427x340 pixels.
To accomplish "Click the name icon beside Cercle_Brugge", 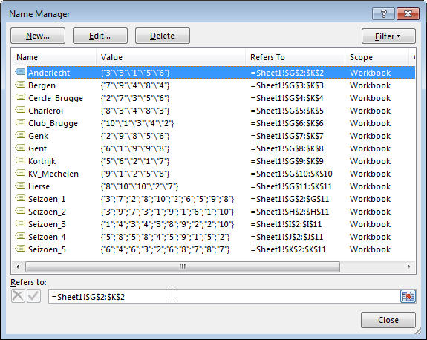I will pos(21,97).
